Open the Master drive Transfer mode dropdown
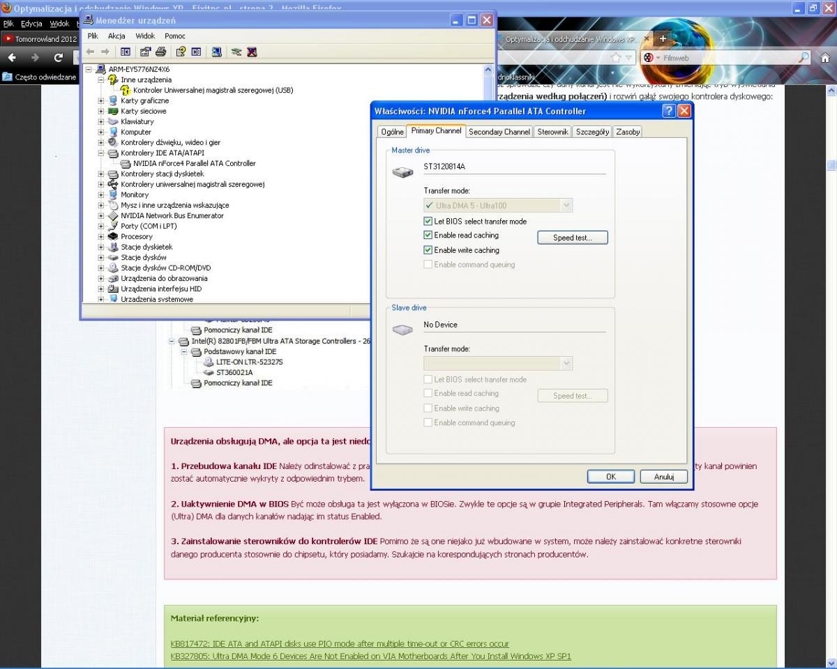Screen dimensions: 837x669 click(566, 206)
